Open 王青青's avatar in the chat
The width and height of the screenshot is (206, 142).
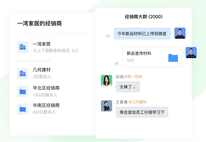107,106
